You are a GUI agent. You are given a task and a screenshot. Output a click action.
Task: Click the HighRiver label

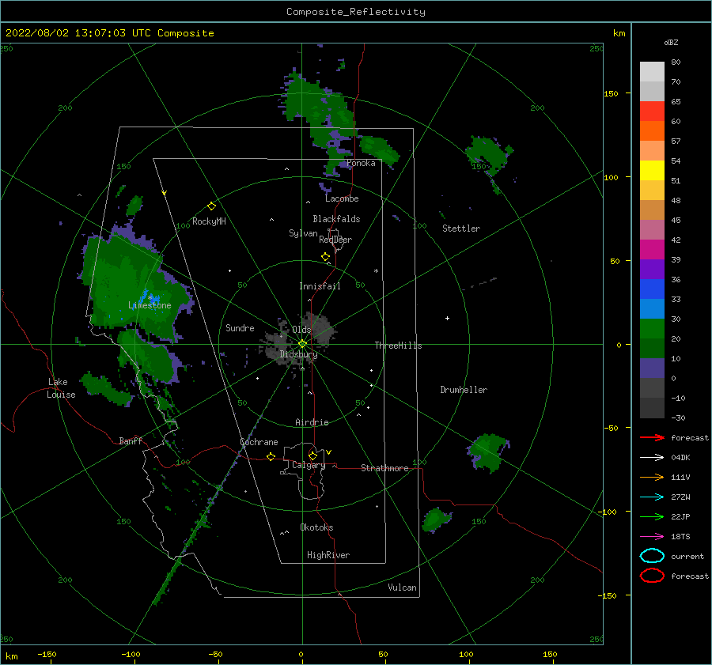(328, 555)
